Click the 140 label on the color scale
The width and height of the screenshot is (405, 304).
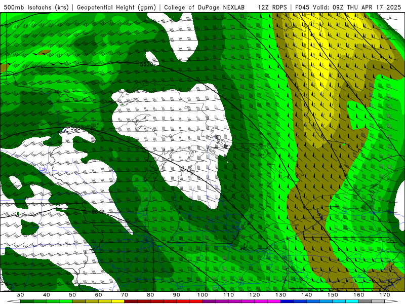click(307, 295)
